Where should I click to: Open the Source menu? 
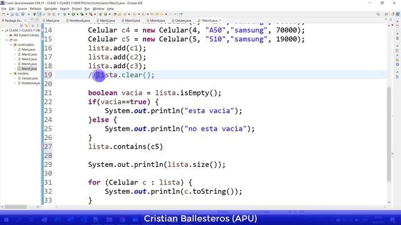[22, 9]
